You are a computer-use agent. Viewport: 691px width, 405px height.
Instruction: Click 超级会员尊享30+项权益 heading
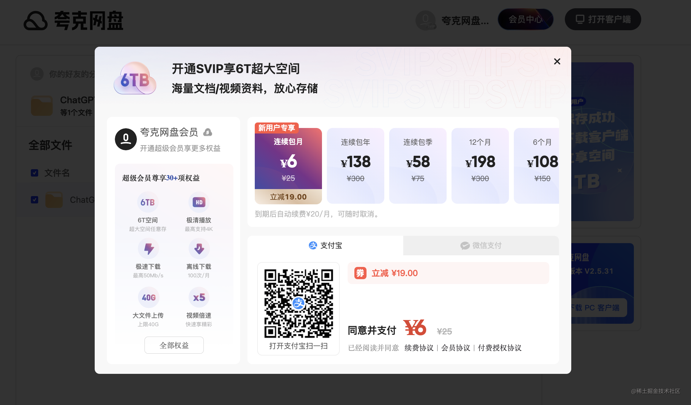(161, 178)
